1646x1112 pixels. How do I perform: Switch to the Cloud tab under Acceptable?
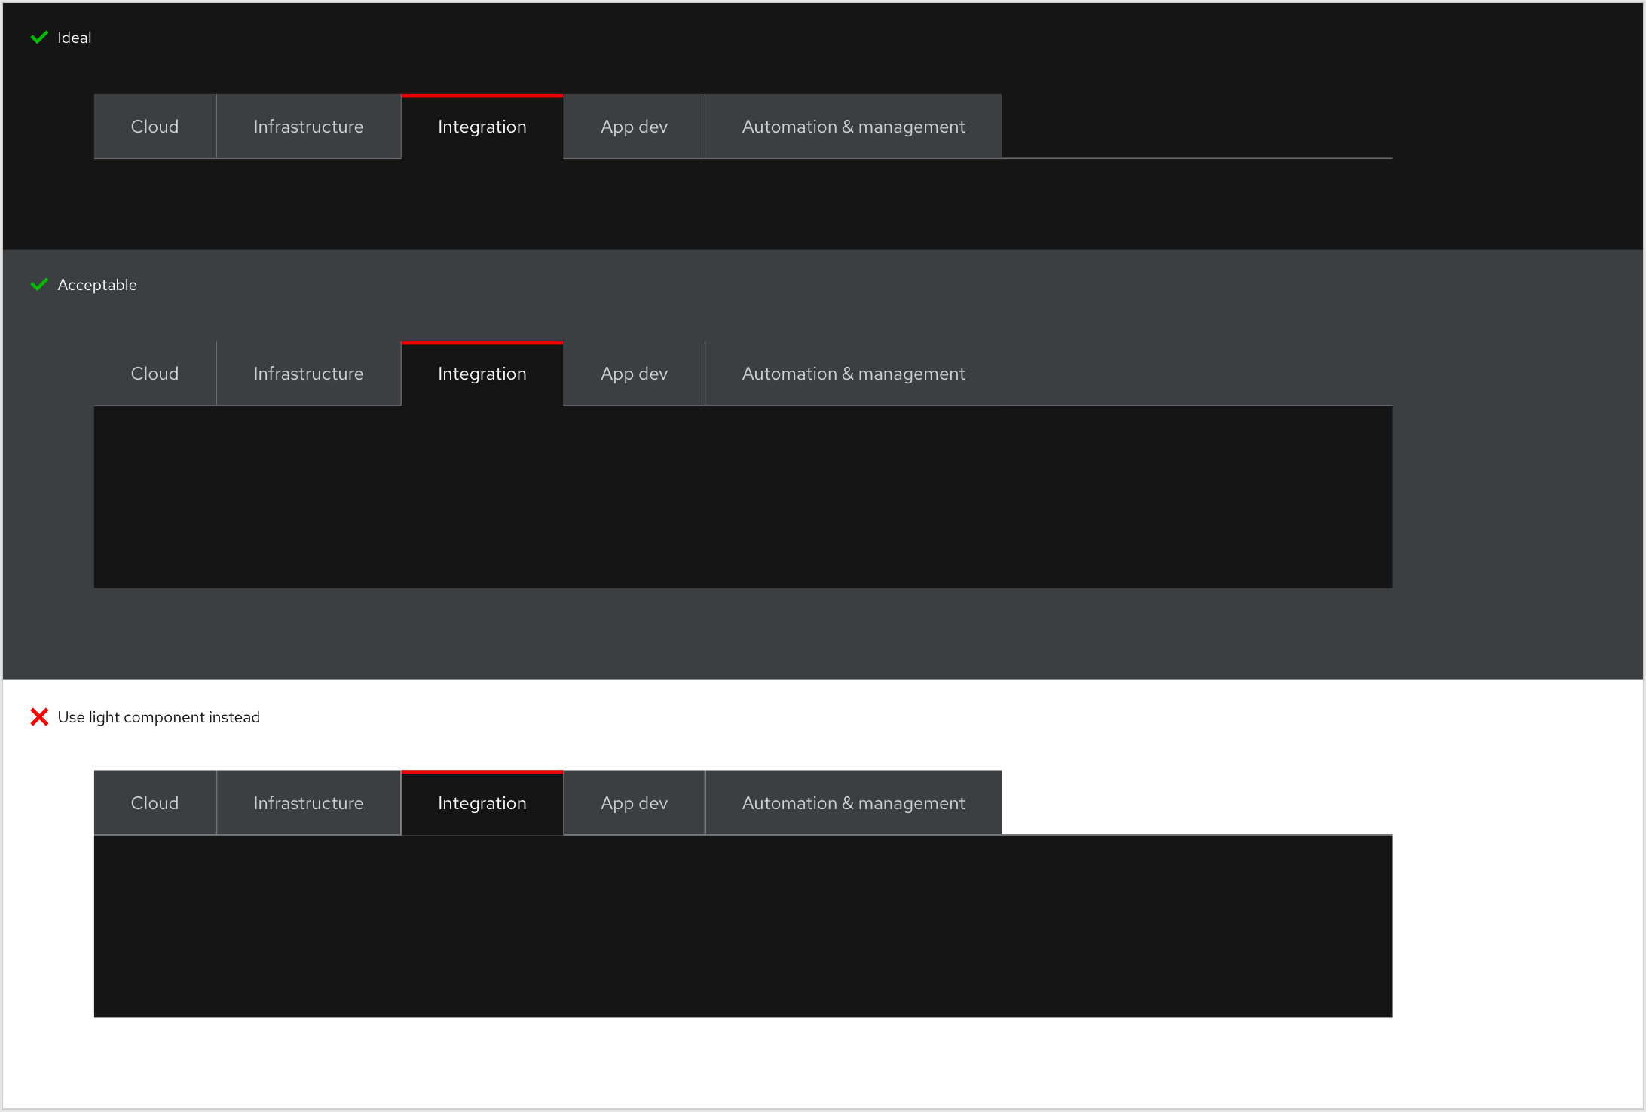[155, 373]
